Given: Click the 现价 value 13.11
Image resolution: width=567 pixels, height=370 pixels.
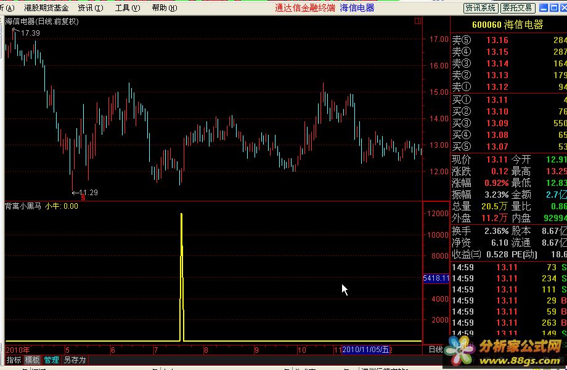Looking at the screenshot, I should [x=497, y=159].
